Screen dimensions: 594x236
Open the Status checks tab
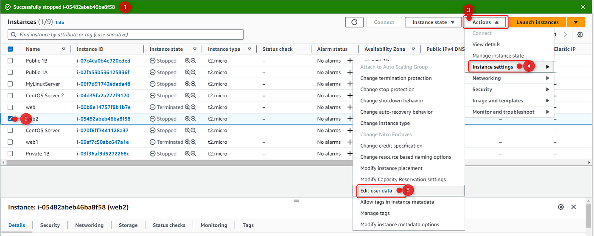(169, 225)
